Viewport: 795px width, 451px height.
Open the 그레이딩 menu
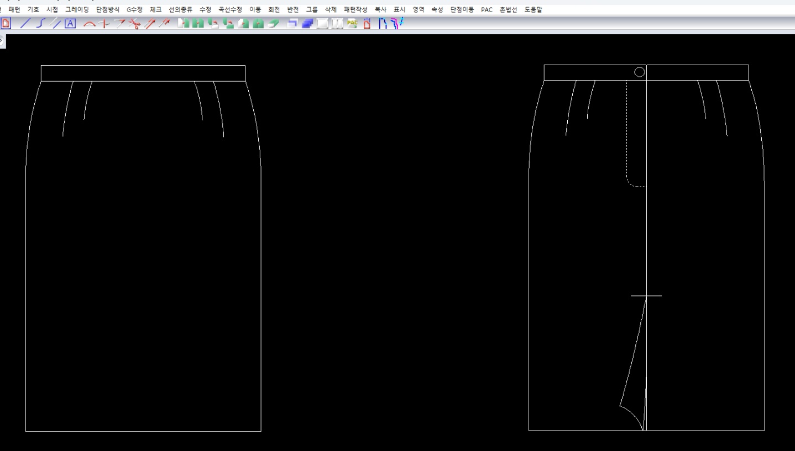[x=76, y=9]
